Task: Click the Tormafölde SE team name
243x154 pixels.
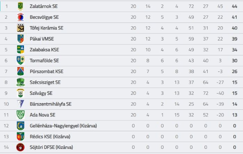Action: [44, 61]
